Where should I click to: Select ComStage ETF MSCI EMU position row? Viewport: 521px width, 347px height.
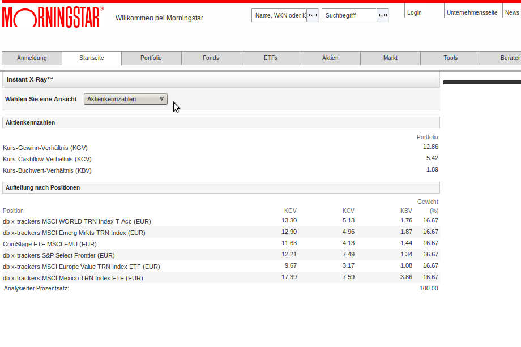coord(221,244)
